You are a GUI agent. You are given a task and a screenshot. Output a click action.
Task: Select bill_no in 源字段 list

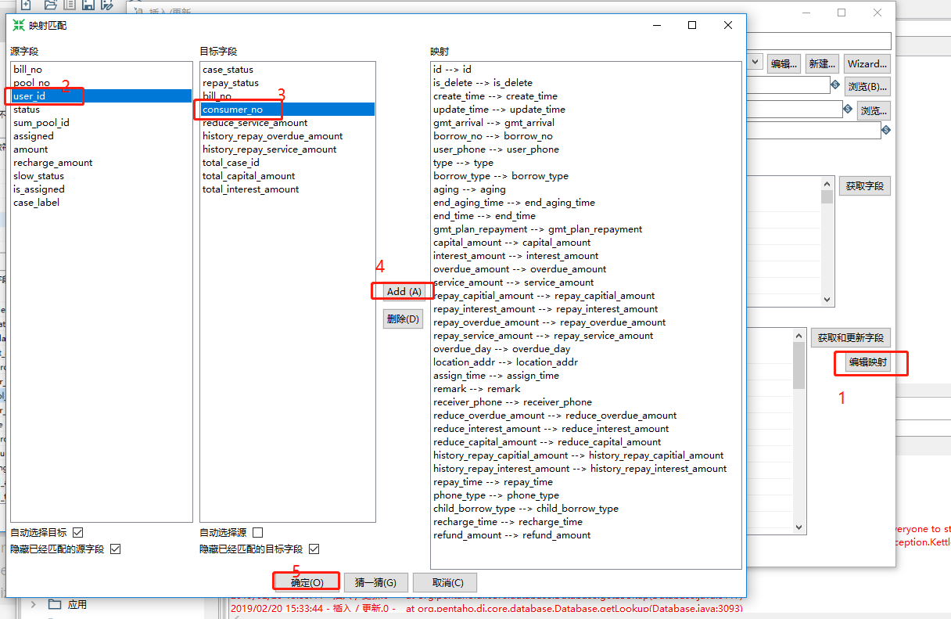coord(102,70)
